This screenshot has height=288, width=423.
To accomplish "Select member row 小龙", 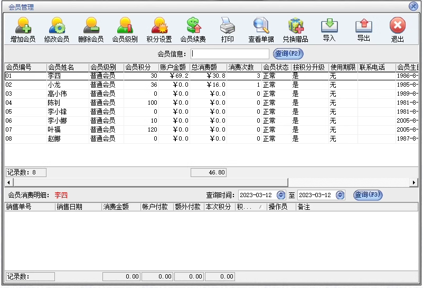I will click(x=211, y=85).
